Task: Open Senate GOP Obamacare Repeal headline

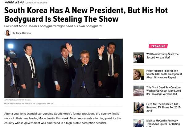Action: [x=164, y=74]
